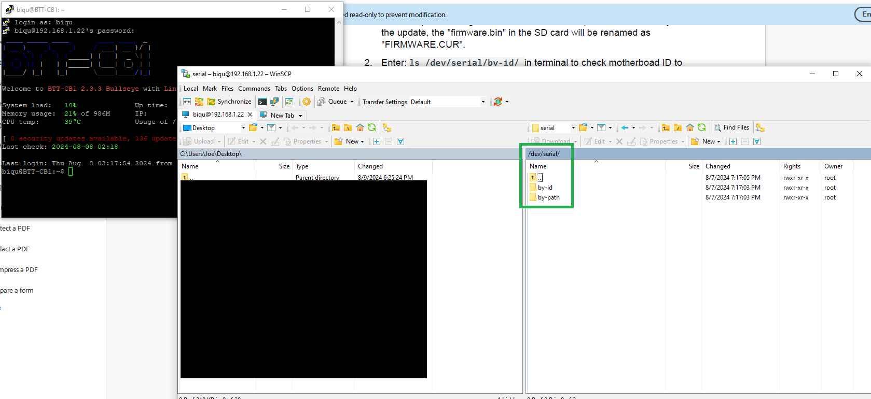
Task: Click Keep Remote Directory up to Date icon
Action: (289, 102)
